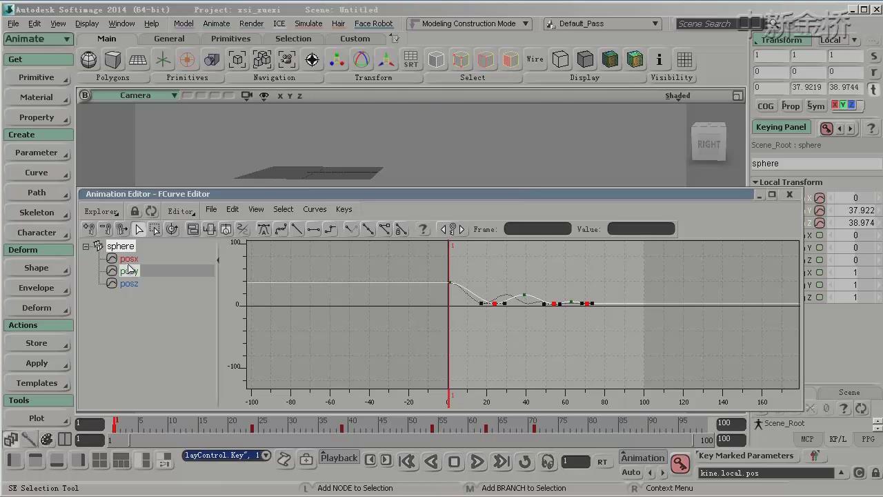Image resolution: width=883 pixels, height=497 pixels.
Task: Click the headphones audio icon in playback
Action: click(x=548, y=462)
